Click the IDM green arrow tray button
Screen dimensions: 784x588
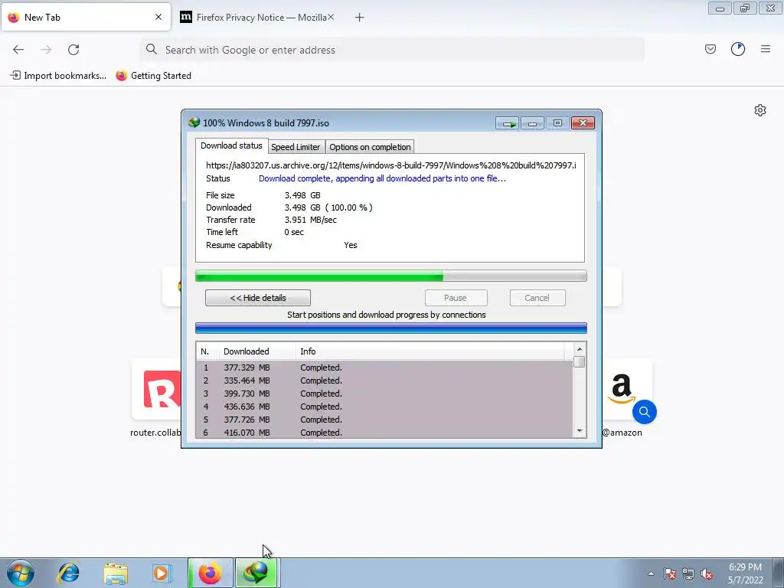pyautogui.click(x=507, y=123)
